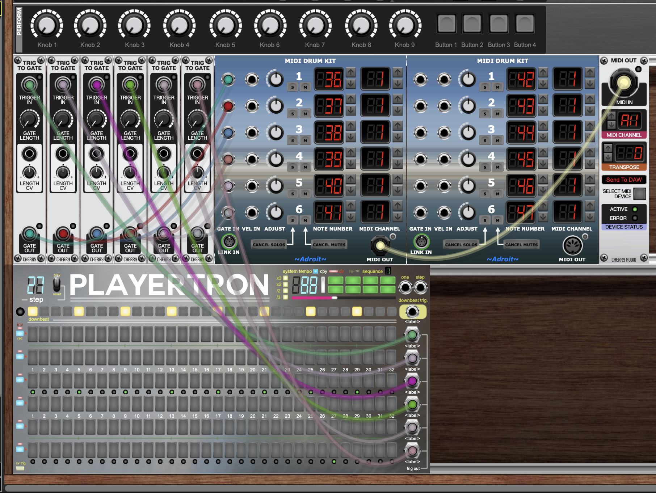Screen dimensions: 656x493
Task: Mute row 2 on right MIDI Drum Kit
Action: tap(497, 114)
